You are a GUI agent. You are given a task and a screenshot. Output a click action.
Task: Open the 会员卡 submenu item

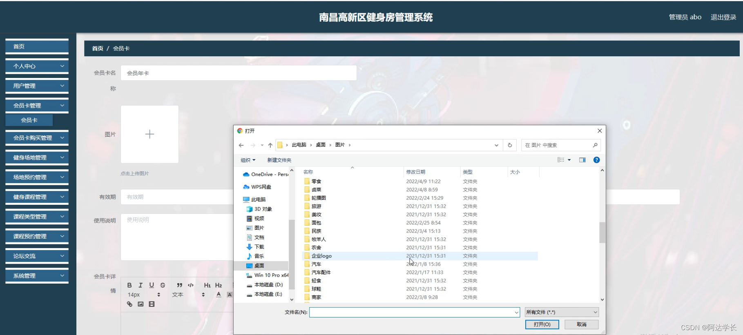click(x=29, y=120)
